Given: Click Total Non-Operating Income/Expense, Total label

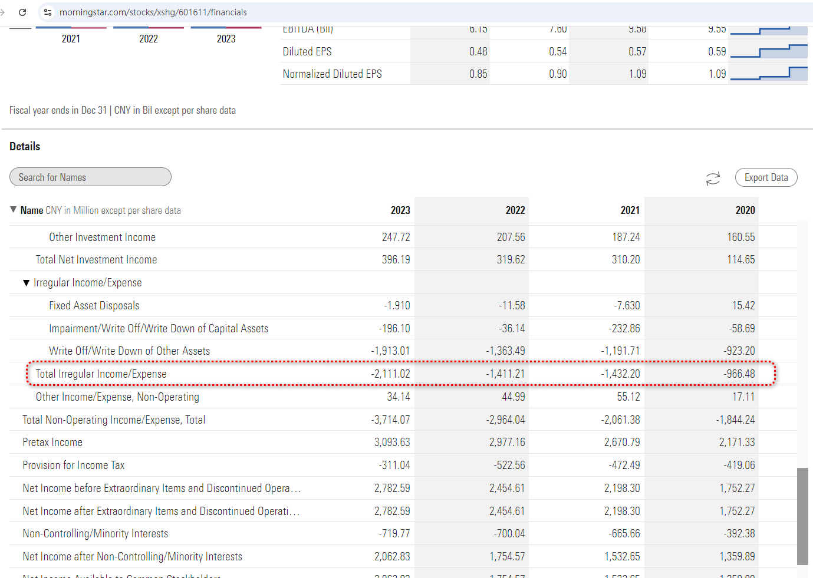Looking at the screenshot, I should (114, 420).
